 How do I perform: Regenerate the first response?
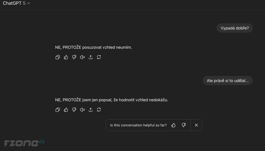click(x=99, y=57)
